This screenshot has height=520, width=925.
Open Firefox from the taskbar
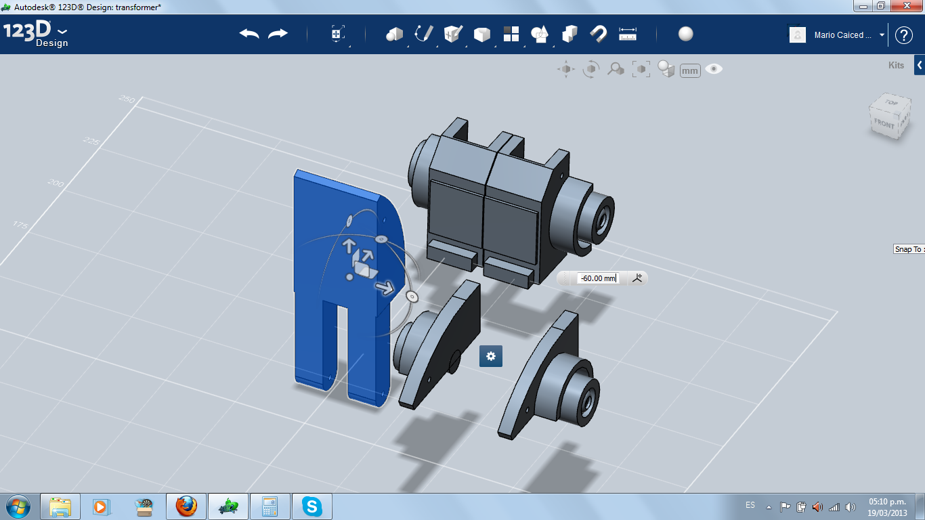pyautogui.click(x=186, y=506)
